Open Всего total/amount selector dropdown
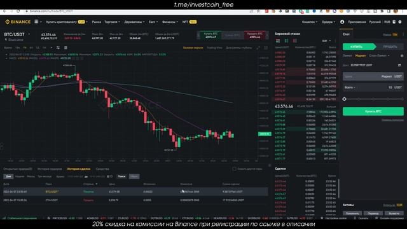Screen dimensions: 407x229 point(350,88)
